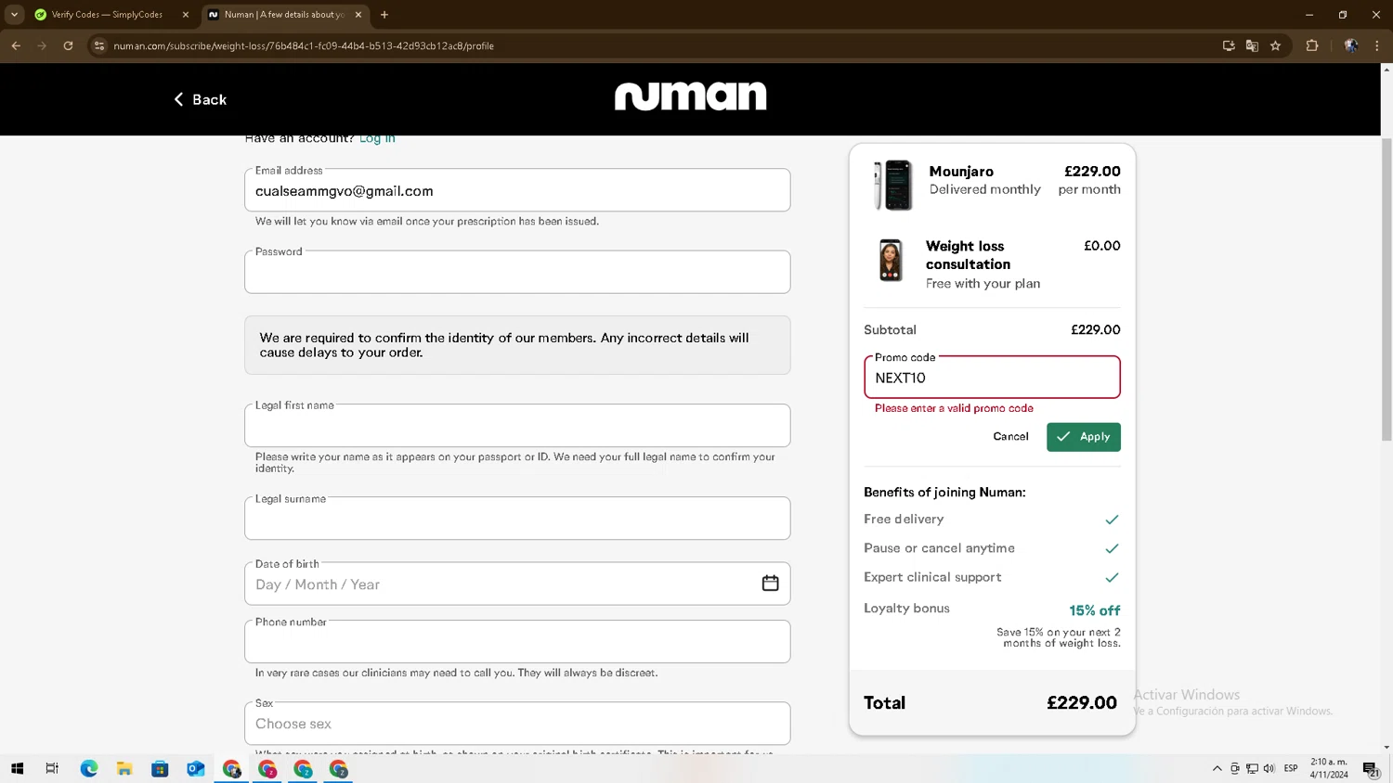Click the network icon in system tray
Viewport: 1393px width, 783px height.
[x=1252, y=768]
